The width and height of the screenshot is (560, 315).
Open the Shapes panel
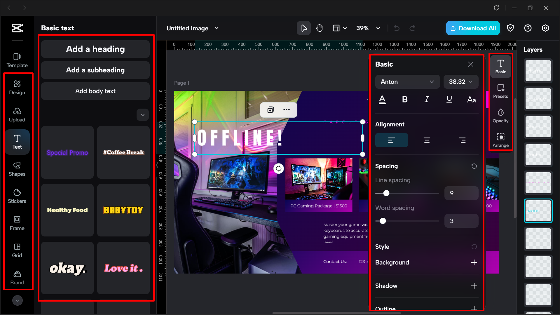pyautogui.click(x=17, y=169)
